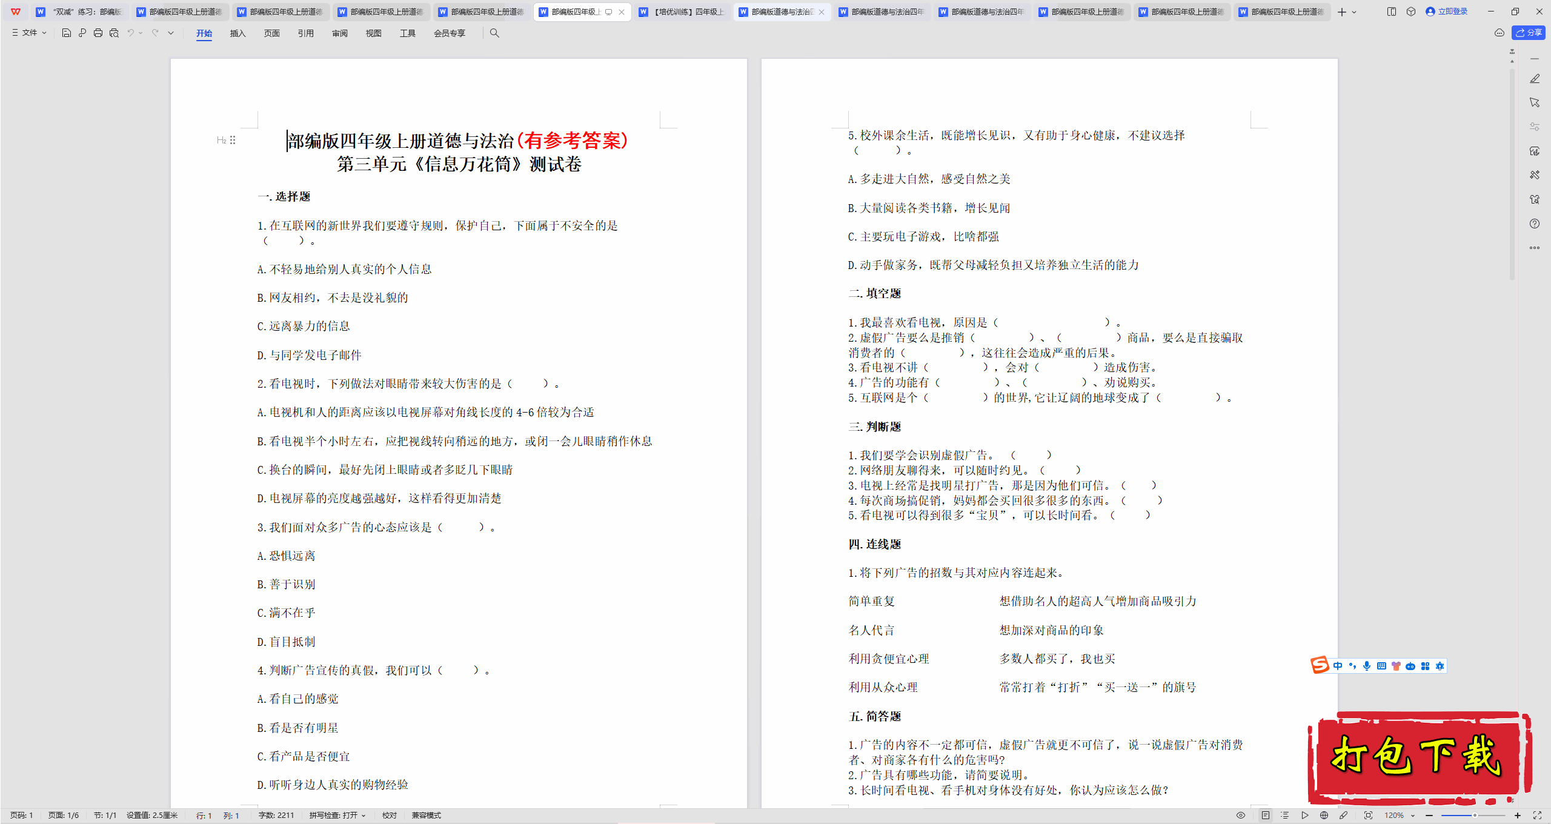Toggle spell check 拼写检查 in status bar
Screen dimensions: 1551x824
(337, 816)
